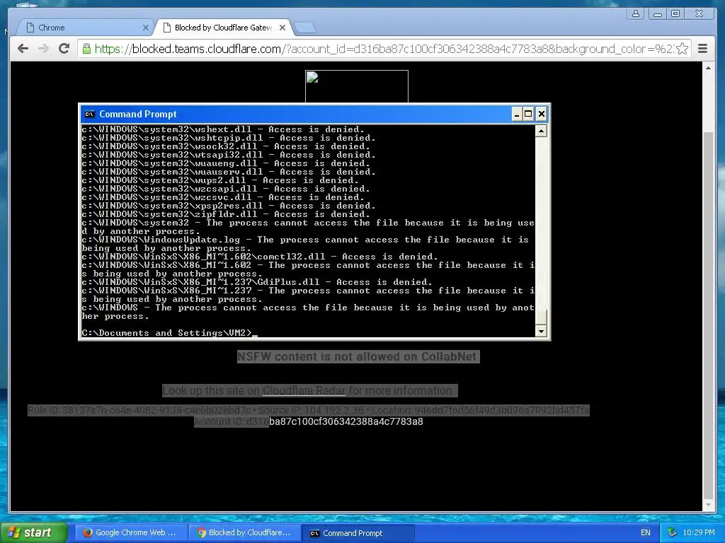Bookmark this page with the star icon
Screen dimensions: 725x543
tap(682, 49)
